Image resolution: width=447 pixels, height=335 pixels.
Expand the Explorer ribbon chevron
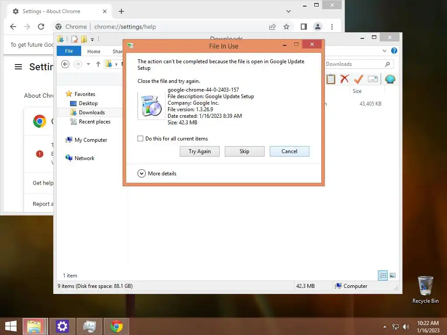[x=384, y=51]
